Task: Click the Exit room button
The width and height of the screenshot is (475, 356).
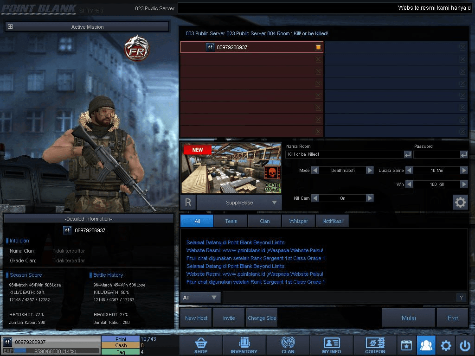Action: [453, 318]
